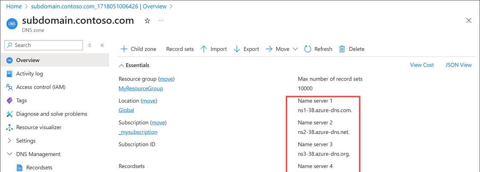Click the 10000 max record sets value
The image size is (480, 172).
pos(305,89)
